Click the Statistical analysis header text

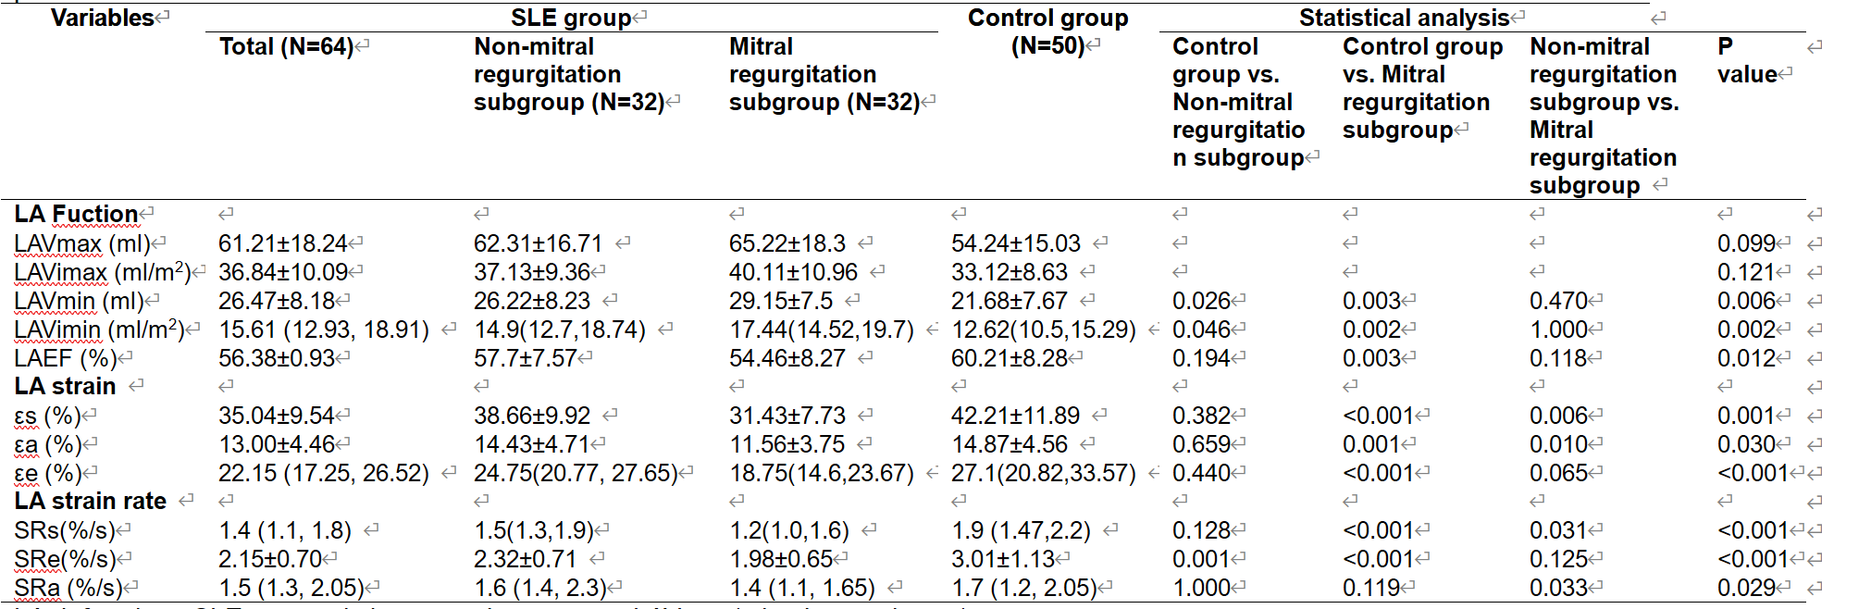[x=1404, y=18]
